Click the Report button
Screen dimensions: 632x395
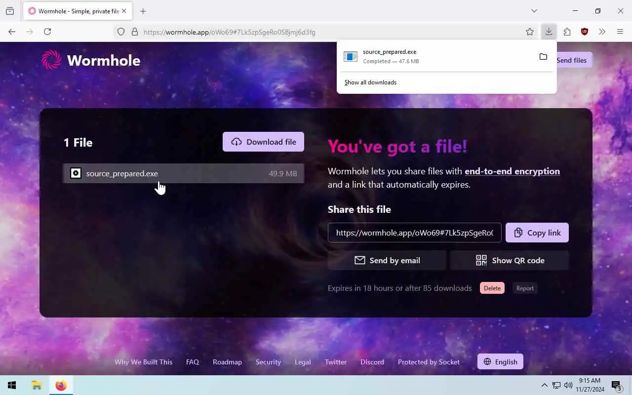tap(525, 288)
